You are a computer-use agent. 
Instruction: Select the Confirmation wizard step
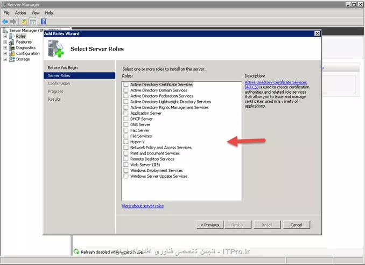59,83
